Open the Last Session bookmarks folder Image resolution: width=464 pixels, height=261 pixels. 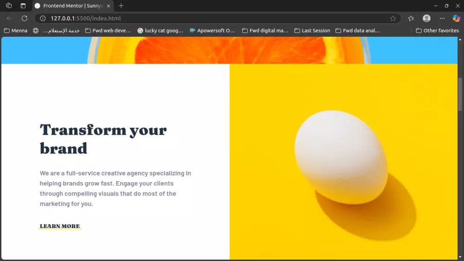(x=312, y=31)
